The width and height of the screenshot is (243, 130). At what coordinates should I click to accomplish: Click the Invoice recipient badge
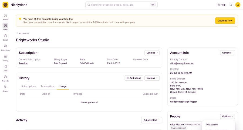(178, 128)
